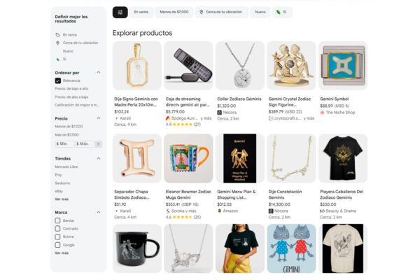Select the 'Menos de $7,000' chip
The width and height of the screenshot is (420, 280).
[174, 12]
